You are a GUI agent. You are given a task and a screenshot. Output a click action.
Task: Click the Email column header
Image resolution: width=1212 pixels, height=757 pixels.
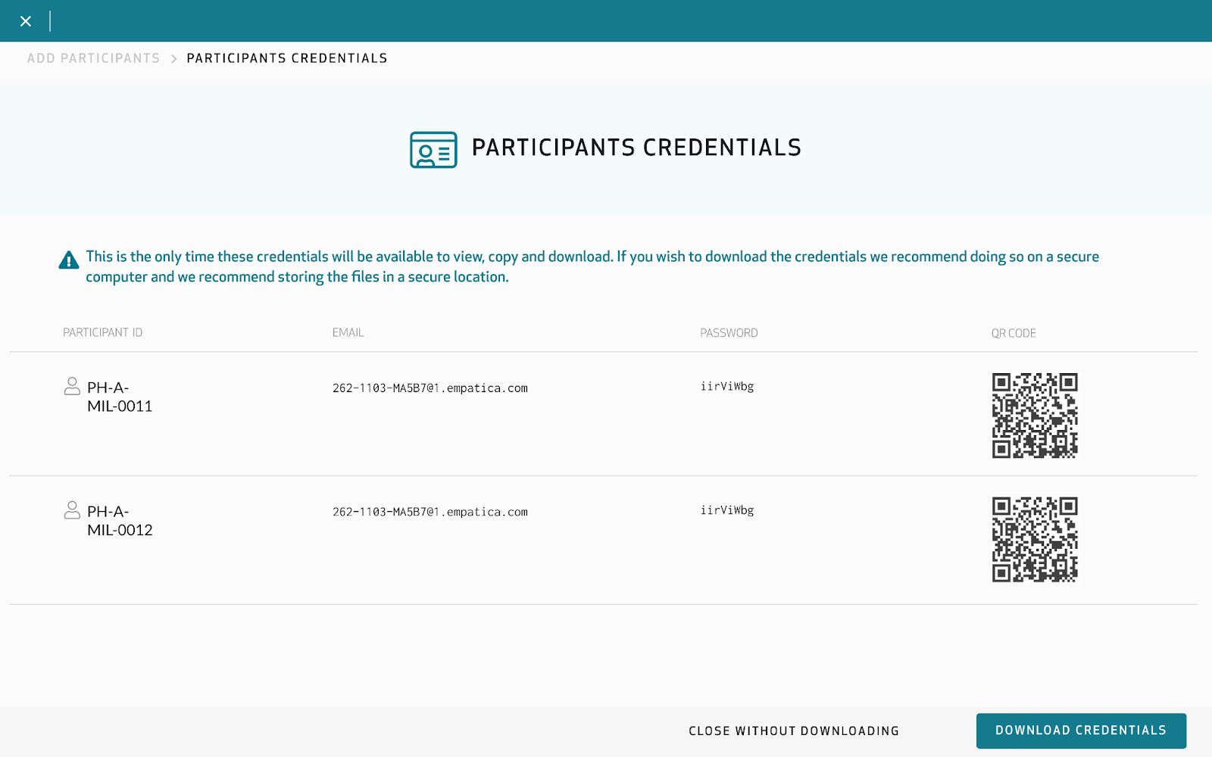[x=348, y=333]
